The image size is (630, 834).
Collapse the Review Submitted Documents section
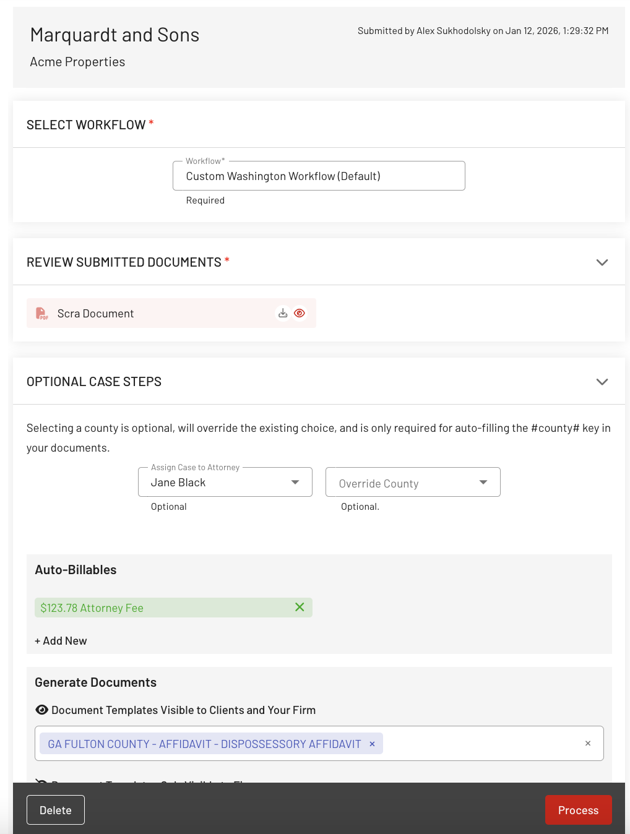coord(602,262)
